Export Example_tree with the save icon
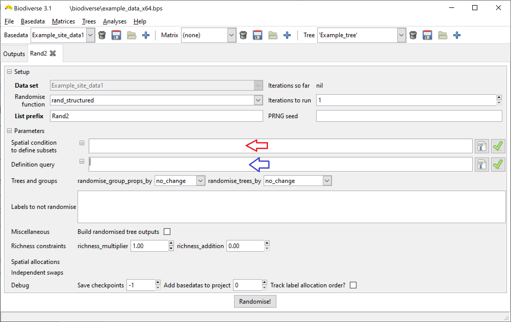The image size is (511, 322). 427,35
